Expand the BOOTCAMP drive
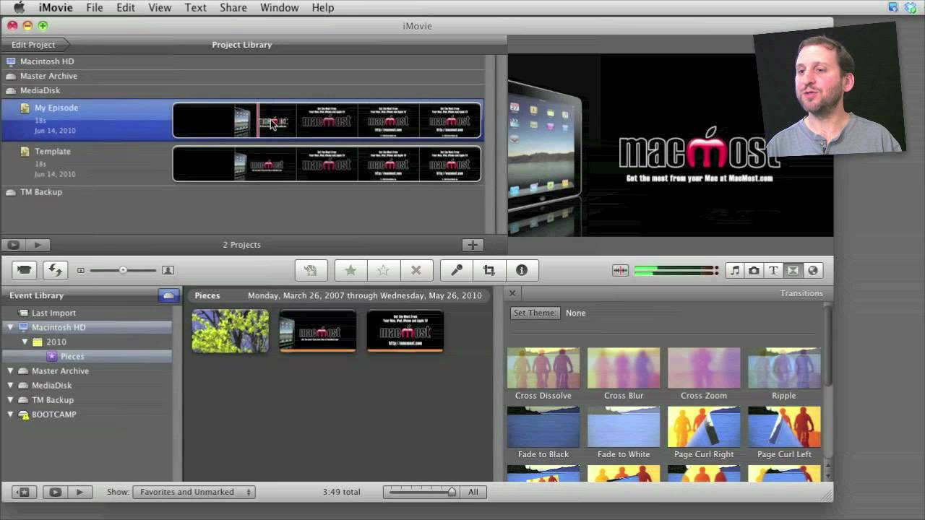Screen dimensions: 925x520 10,414
